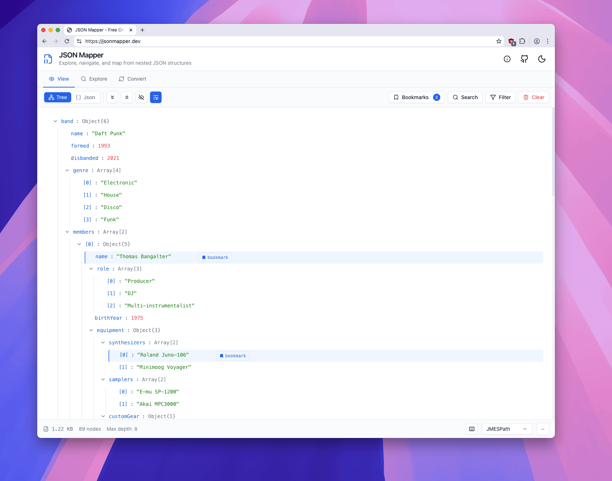This screenshot has height=481, width=612.
Task: Switch to the Explore tab
Action: 94,79
